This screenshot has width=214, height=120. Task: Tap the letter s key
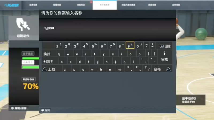coord(72,61)
